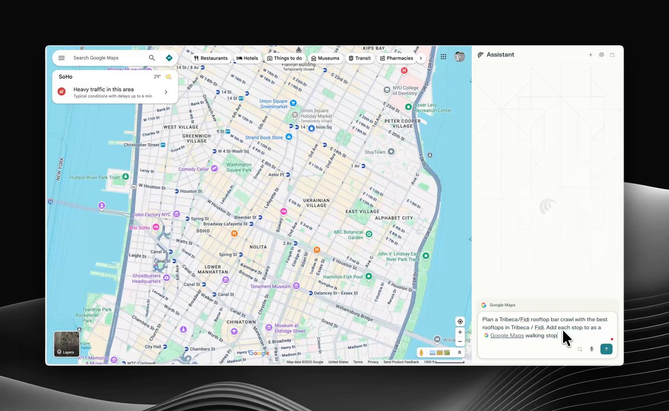Select the Pharmacies category chip
This screenshot has height=411, width=669.
[x=396, y=58]
